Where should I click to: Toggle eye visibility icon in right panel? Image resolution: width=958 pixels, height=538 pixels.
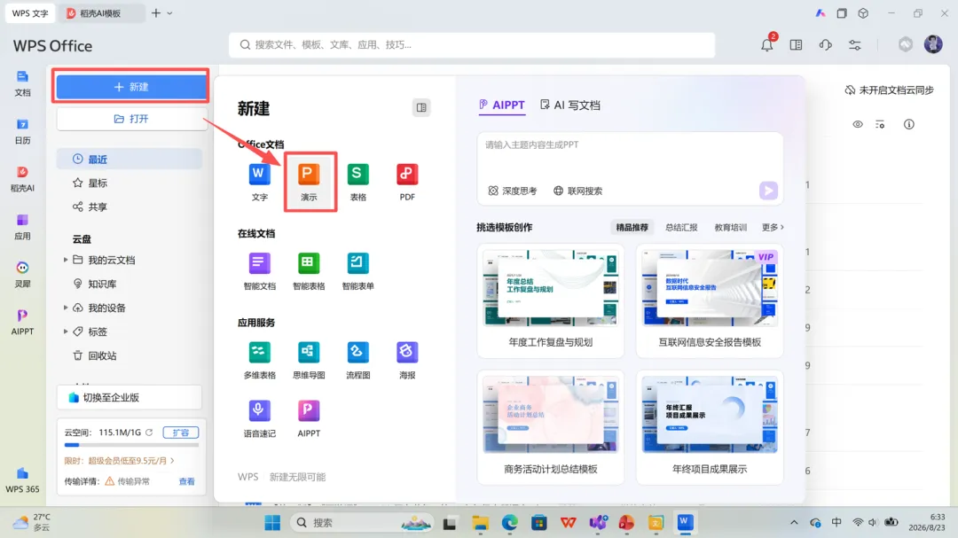coord(858,124)
